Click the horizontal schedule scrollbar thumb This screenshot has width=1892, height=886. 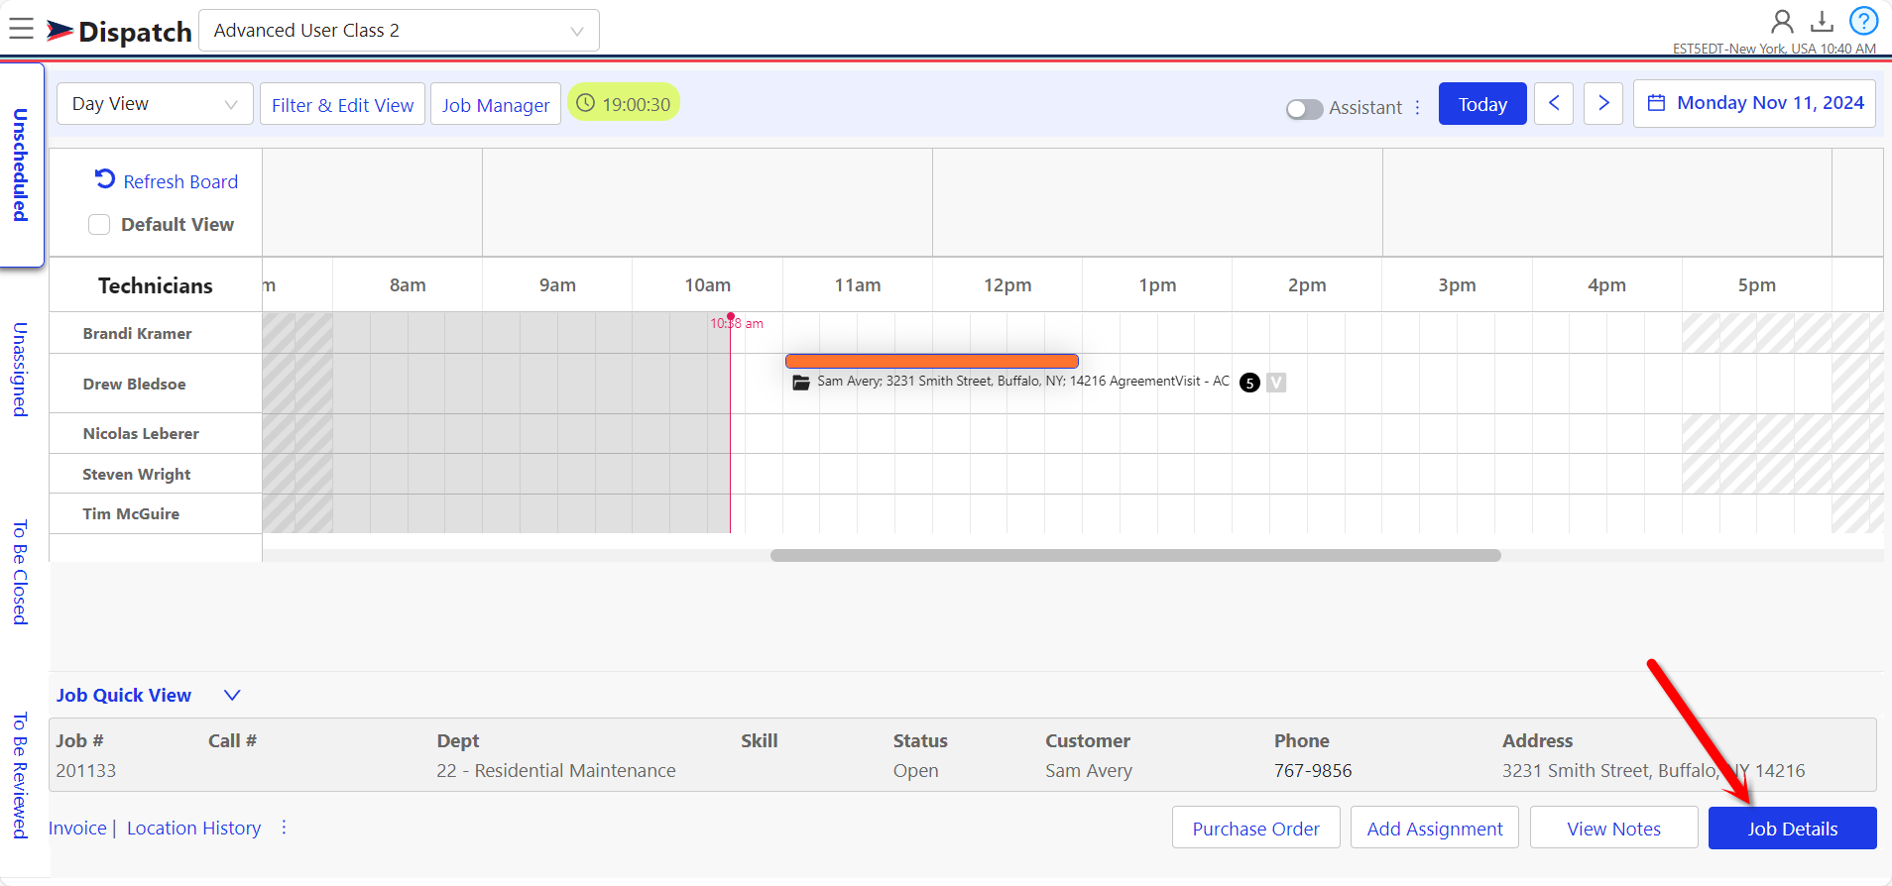pyautogui.click(x=1135, y=555)
